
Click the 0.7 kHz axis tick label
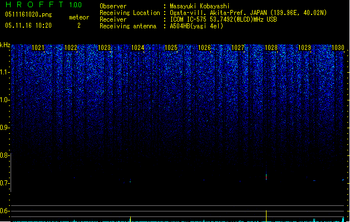[4, 183]
